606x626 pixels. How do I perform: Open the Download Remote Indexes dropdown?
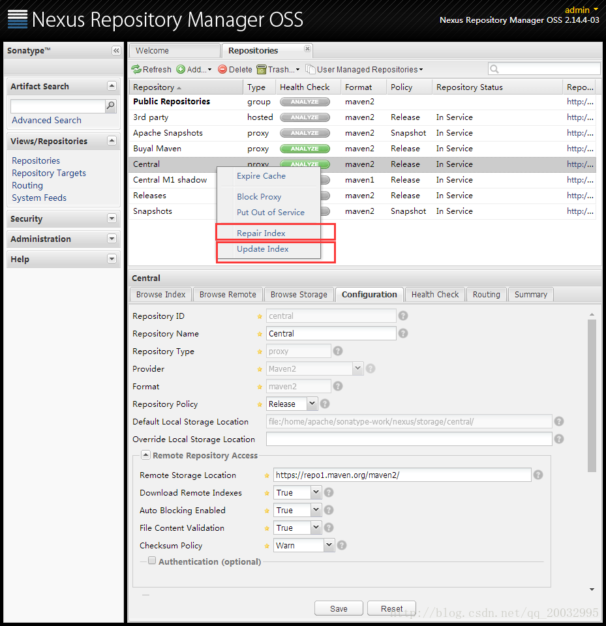click(316, 492)
